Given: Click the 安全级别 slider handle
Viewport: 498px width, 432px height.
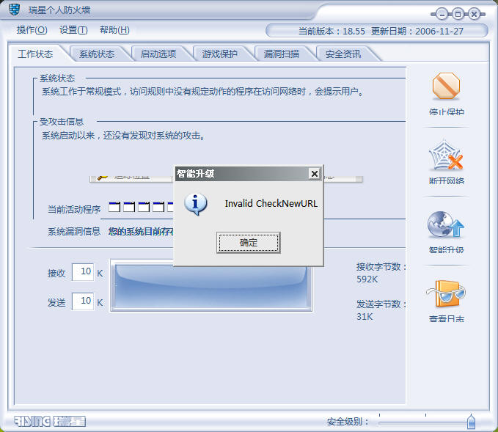Looking at the screenshot, I should tap(472, 421).
